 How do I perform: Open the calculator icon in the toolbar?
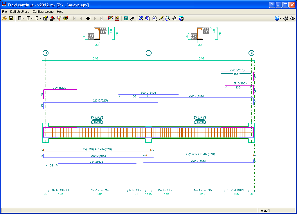click(x=126, y=18)
